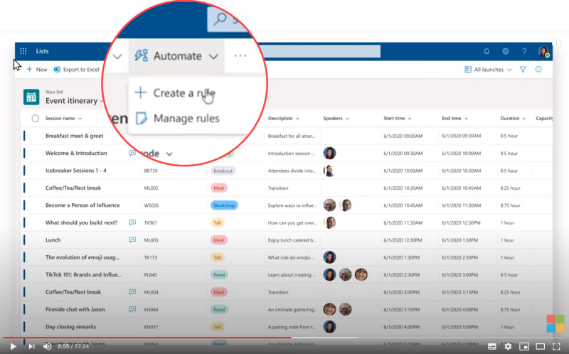
Task: Toggle video subtitles
Action: tap(492, 346)
